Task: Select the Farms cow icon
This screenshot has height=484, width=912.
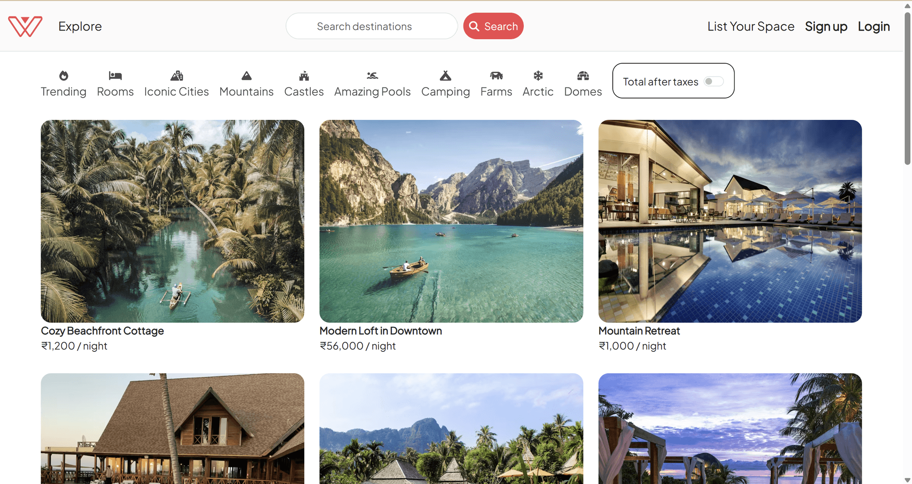Action: pos(496,76)
